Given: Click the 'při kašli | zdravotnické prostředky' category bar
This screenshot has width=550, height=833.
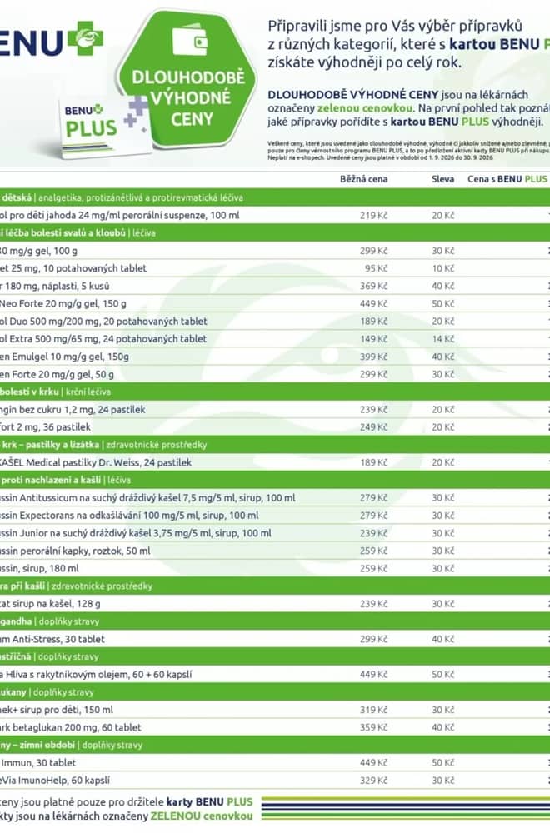Looking at the screenshot, I should coord(275,586).
